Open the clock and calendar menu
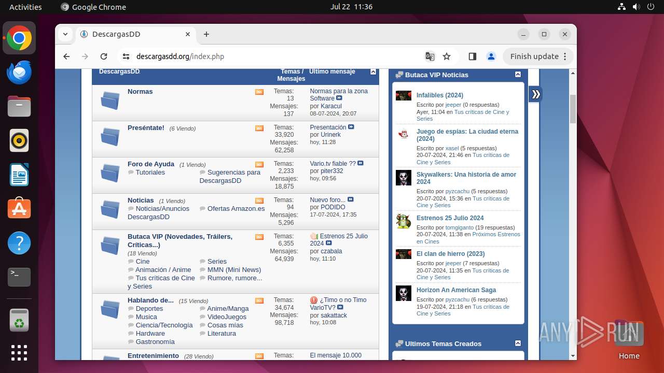 tap(351, 7)
